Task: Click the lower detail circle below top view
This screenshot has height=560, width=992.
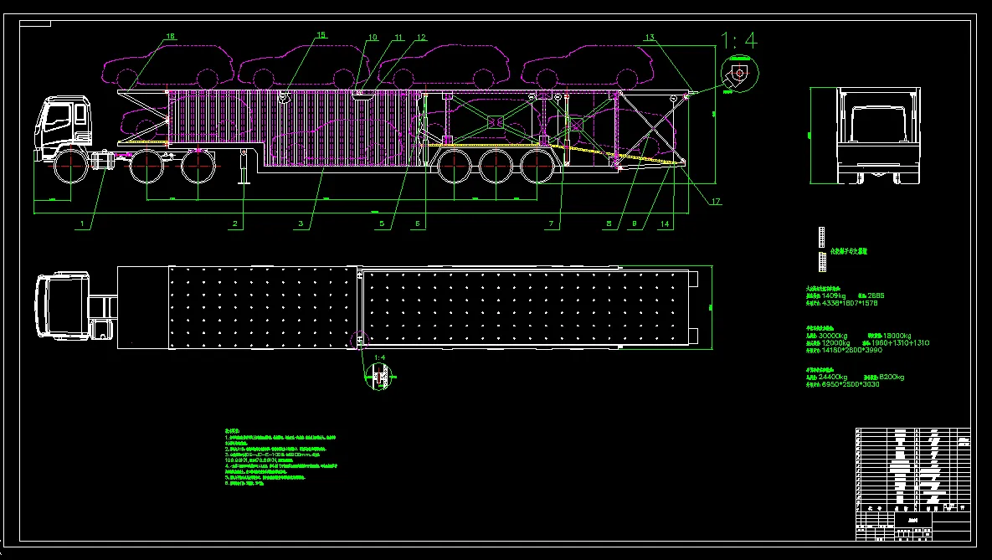Action: pyautogui.click(x=378, y=377)
